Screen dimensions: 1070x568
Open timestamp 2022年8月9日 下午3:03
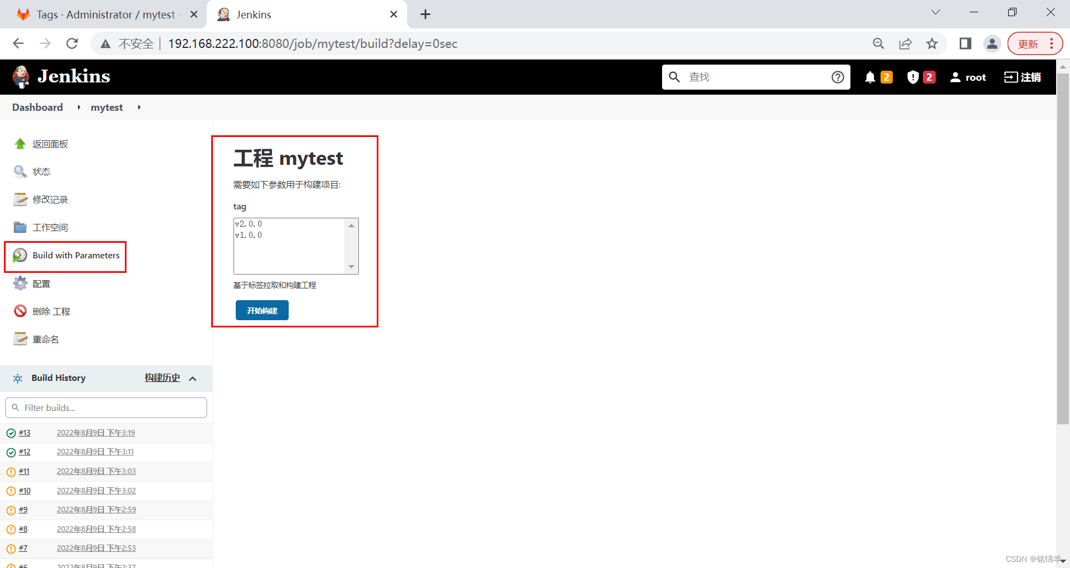coord(96,471)
